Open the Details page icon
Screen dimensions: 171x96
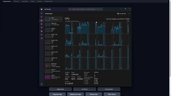tap(42, 35)
